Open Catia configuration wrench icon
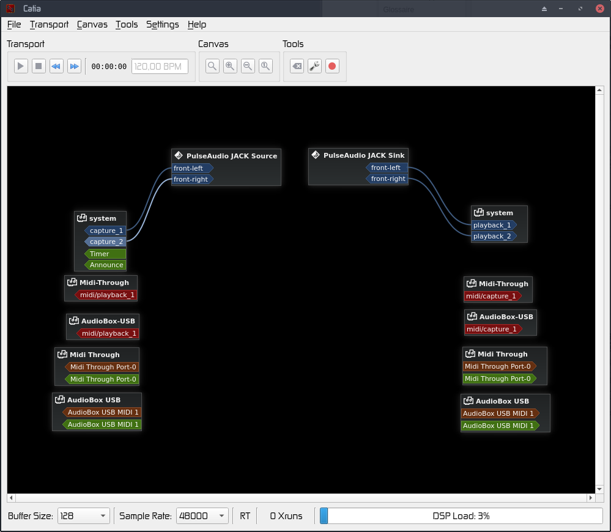Image resolution: width=611 pixels, height=532 pixels. pyautogui.click(x=314, y=66)
